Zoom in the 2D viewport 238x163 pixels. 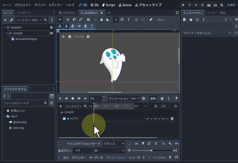(88, 36)
